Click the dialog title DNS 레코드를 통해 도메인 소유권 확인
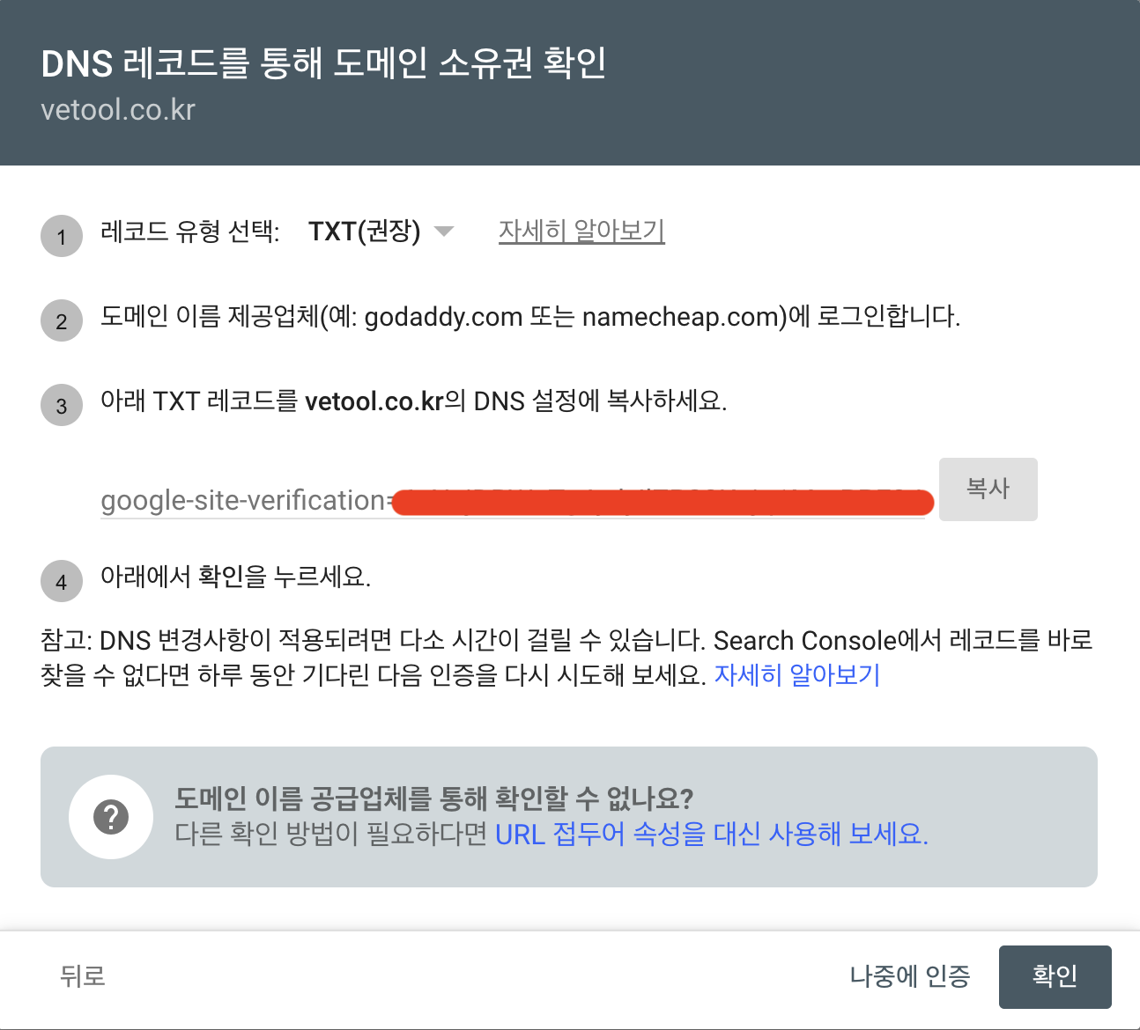 323,63
